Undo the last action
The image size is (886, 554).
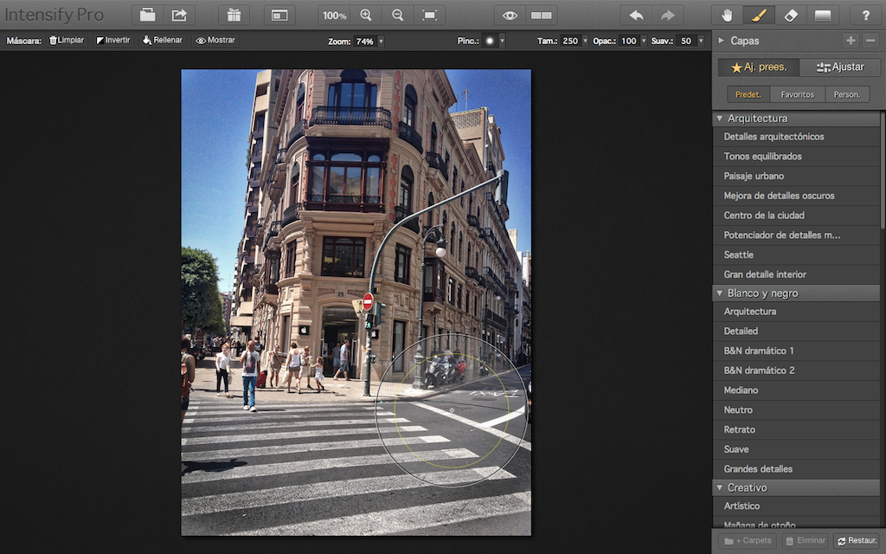coord(636,16)
